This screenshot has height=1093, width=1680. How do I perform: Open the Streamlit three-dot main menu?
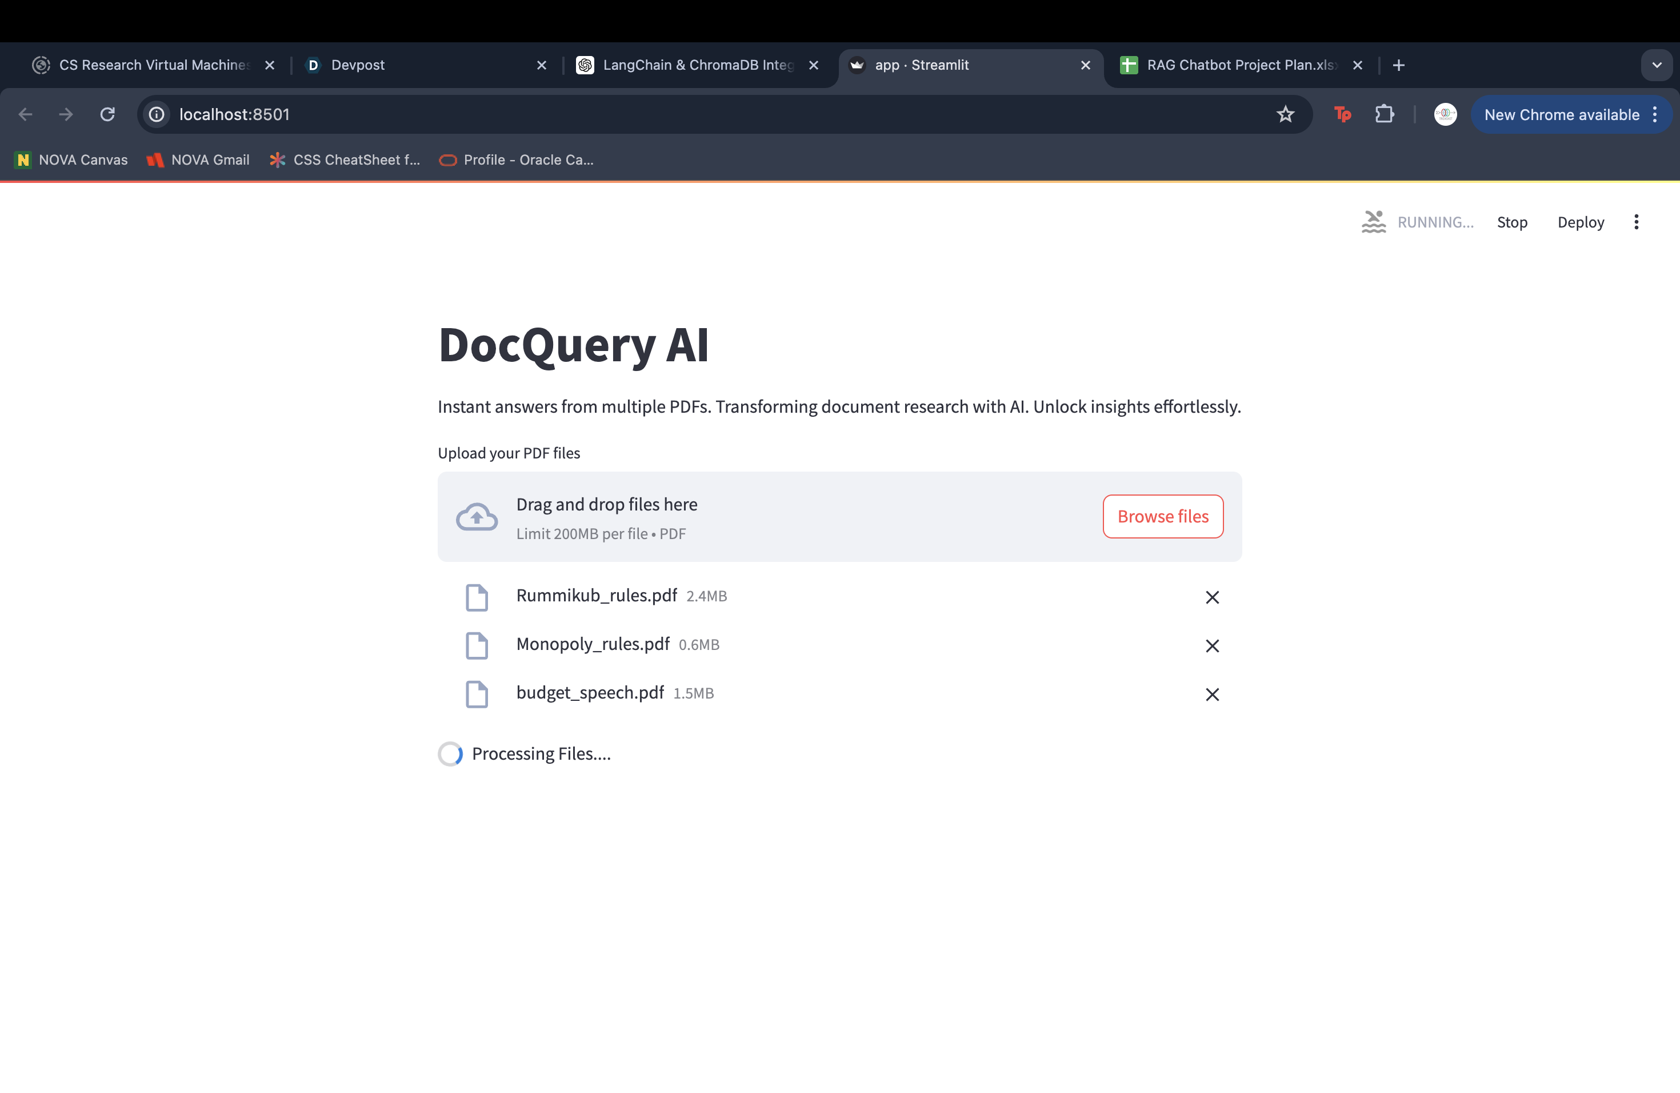coord(1635,222)
